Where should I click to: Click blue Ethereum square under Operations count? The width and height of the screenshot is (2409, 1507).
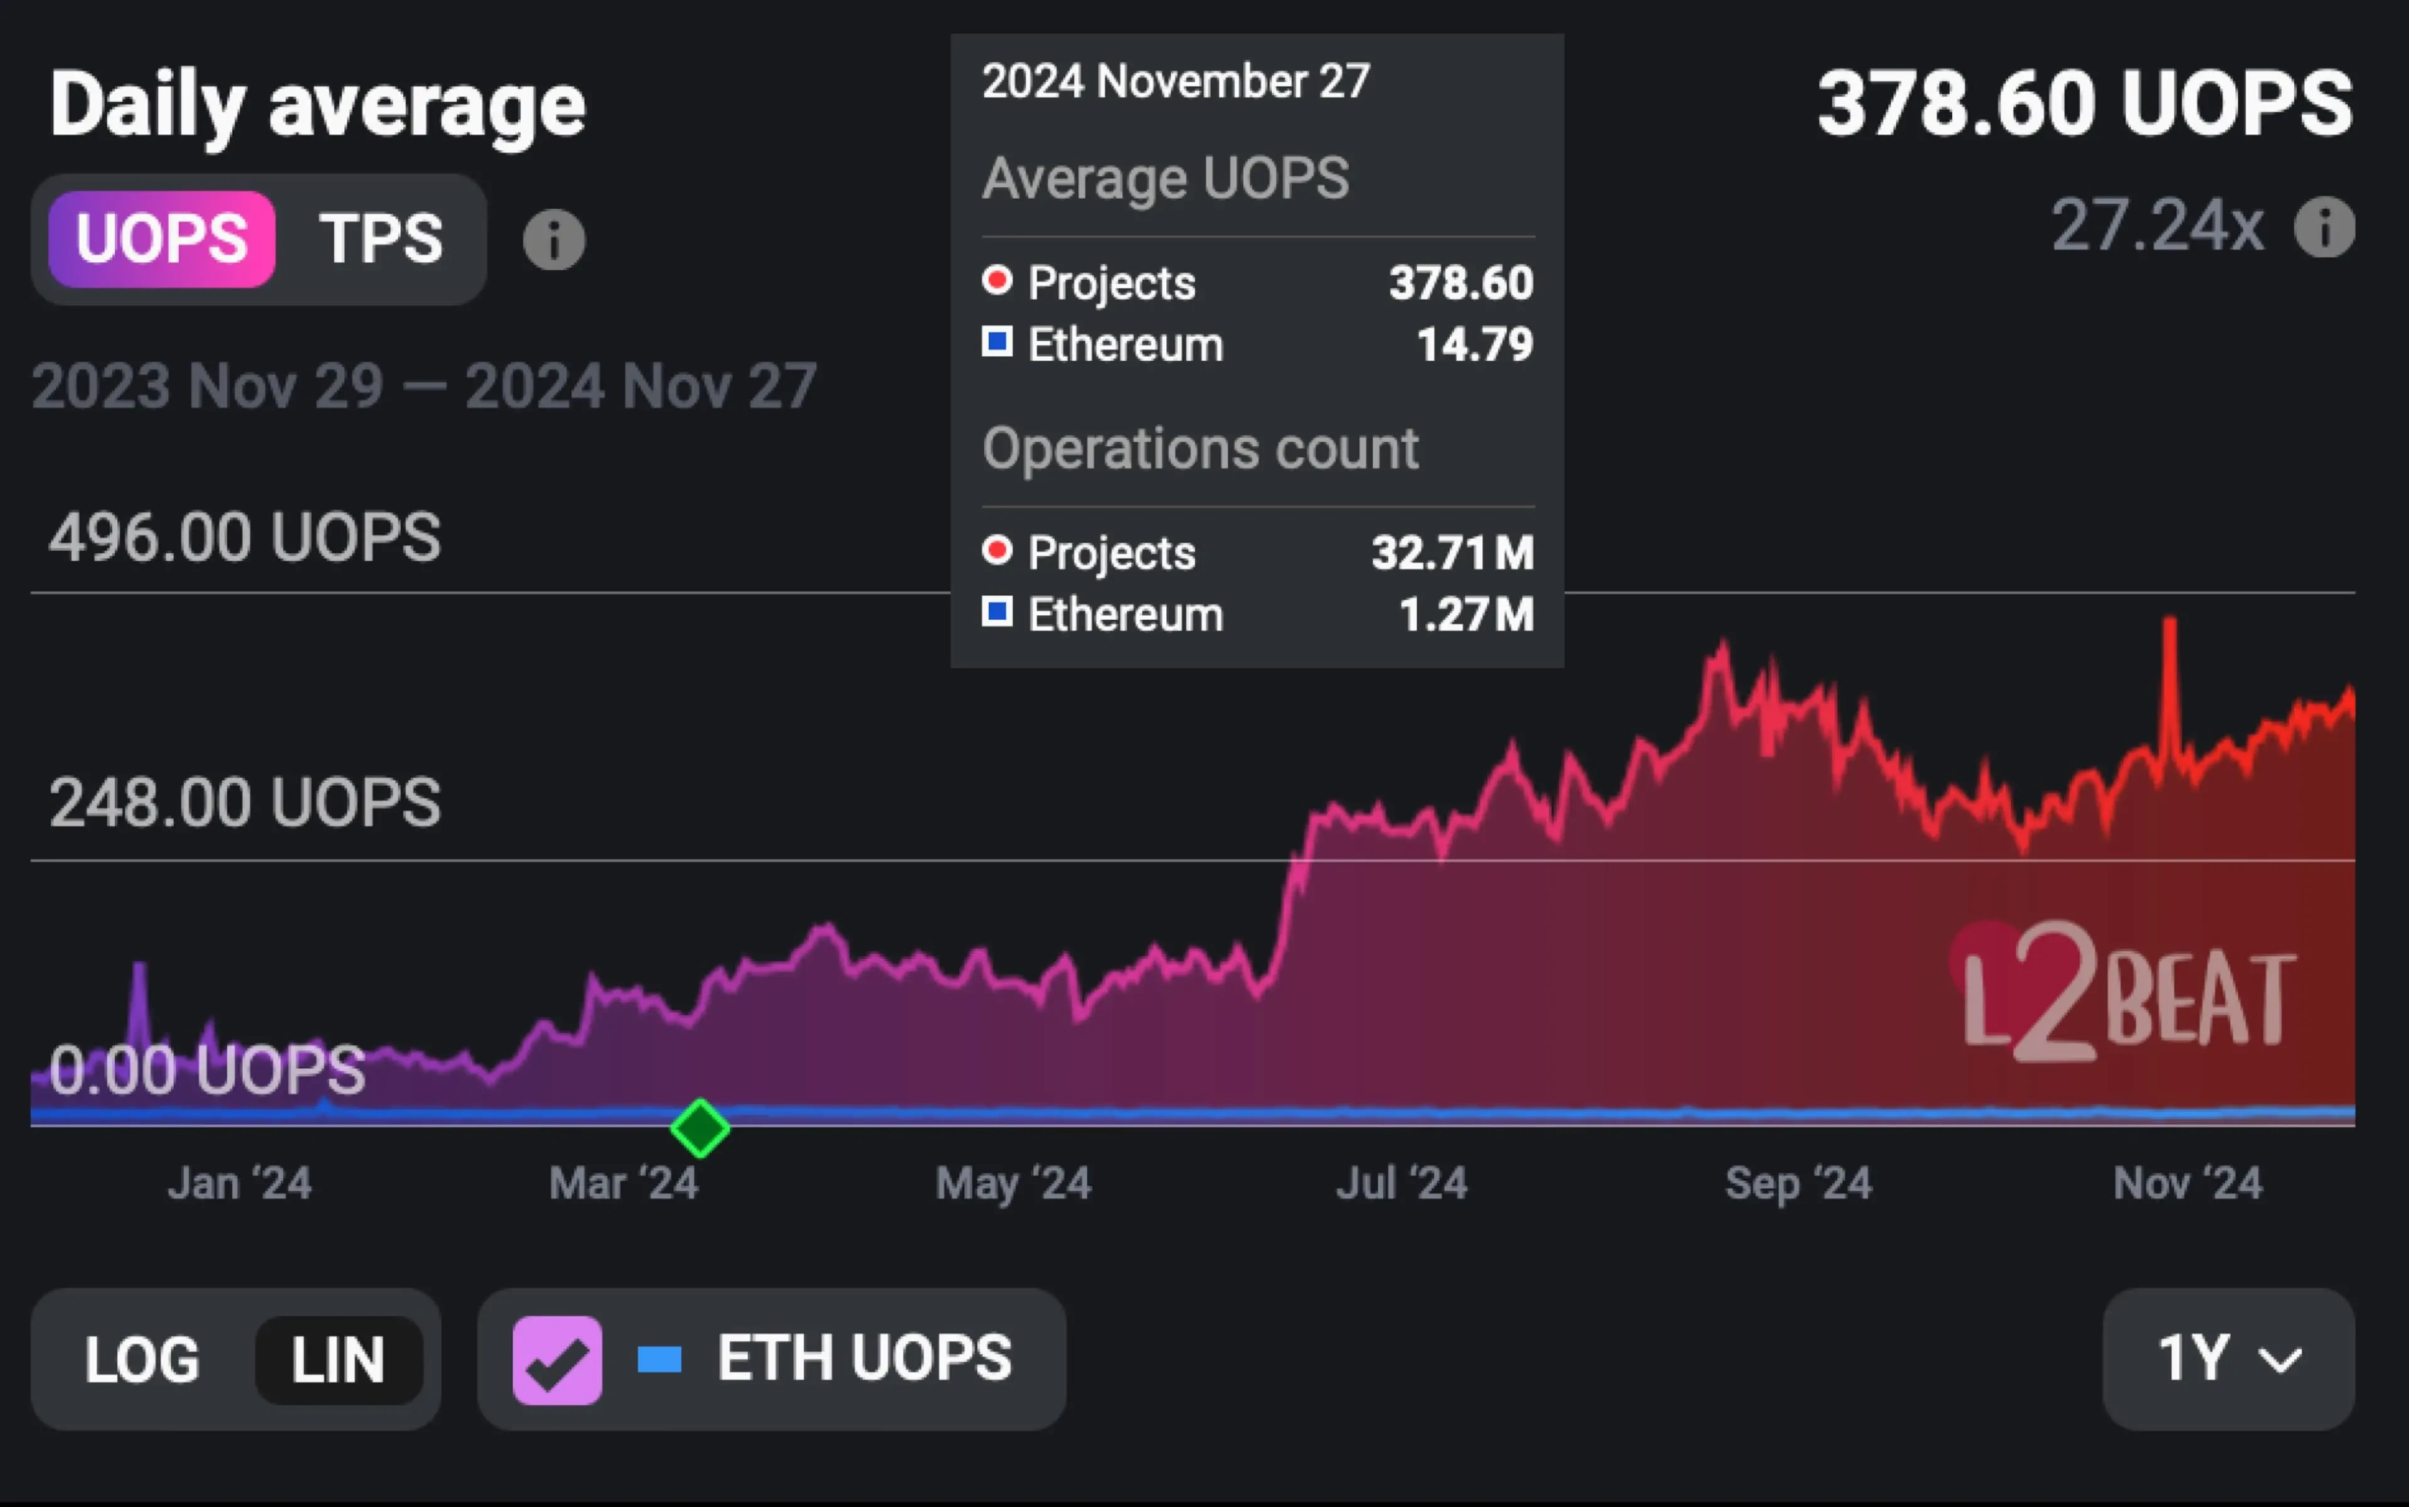point(996,612)
